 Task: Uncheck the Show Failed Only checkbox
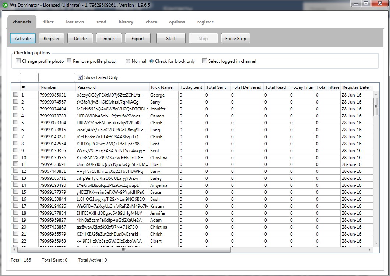coord(81,77)
